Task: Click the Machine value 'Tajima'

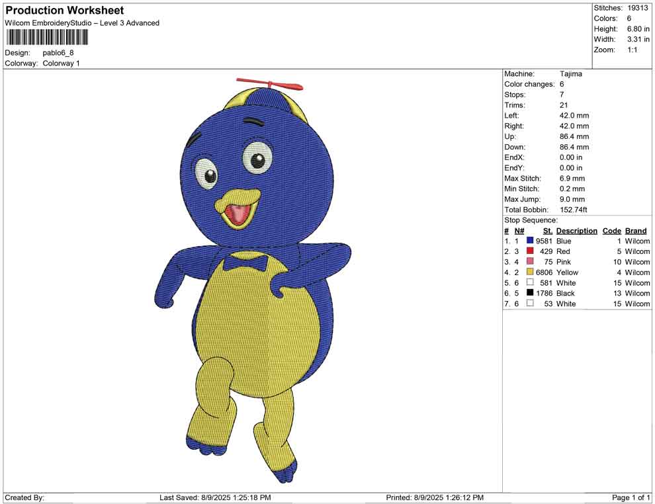Action: pos(570,74)
